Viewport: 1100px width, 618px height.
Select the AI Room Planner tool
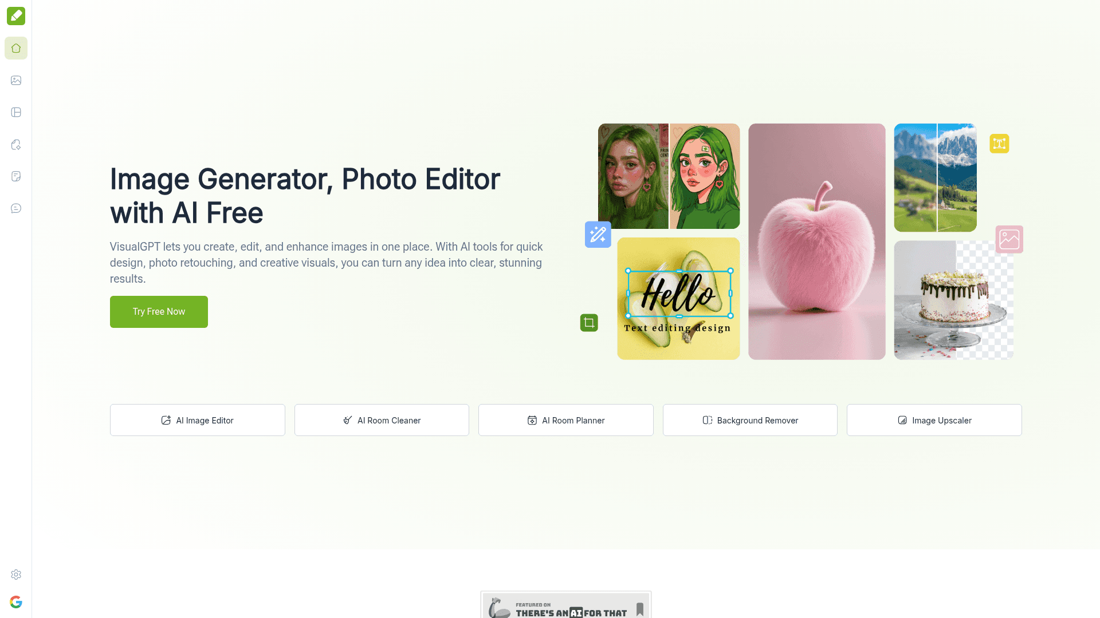click(565, 420)
